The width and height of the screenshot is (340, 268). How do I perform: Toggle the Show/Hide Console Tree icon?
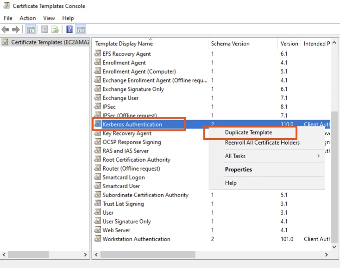coord(31,30)
